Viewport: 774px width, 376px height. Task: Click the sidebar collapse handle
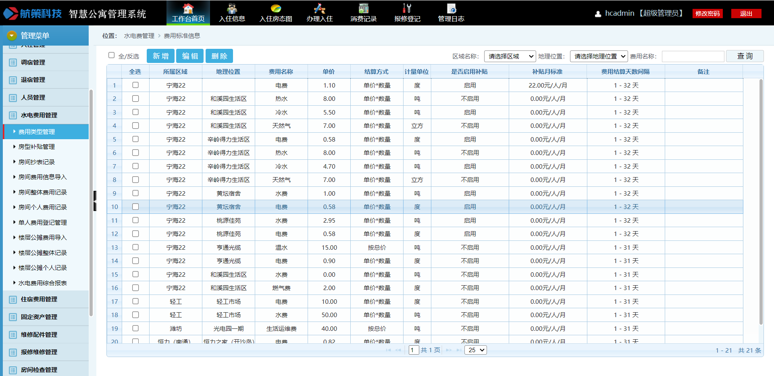click(95, 201)
